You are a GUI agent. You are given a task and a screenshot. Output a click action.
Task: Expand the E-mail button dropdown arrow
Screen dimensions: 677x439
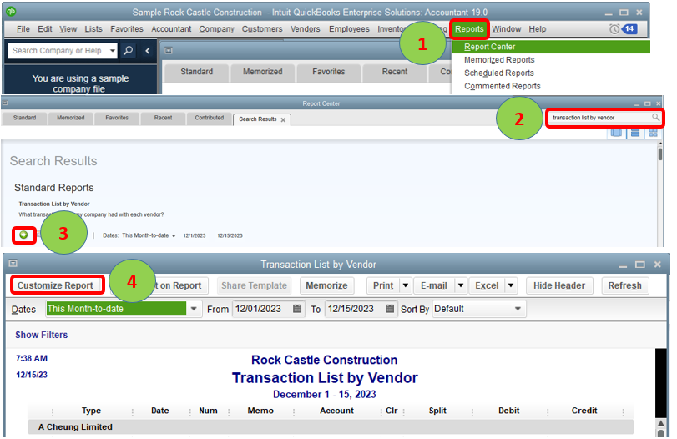pos(461,285)
